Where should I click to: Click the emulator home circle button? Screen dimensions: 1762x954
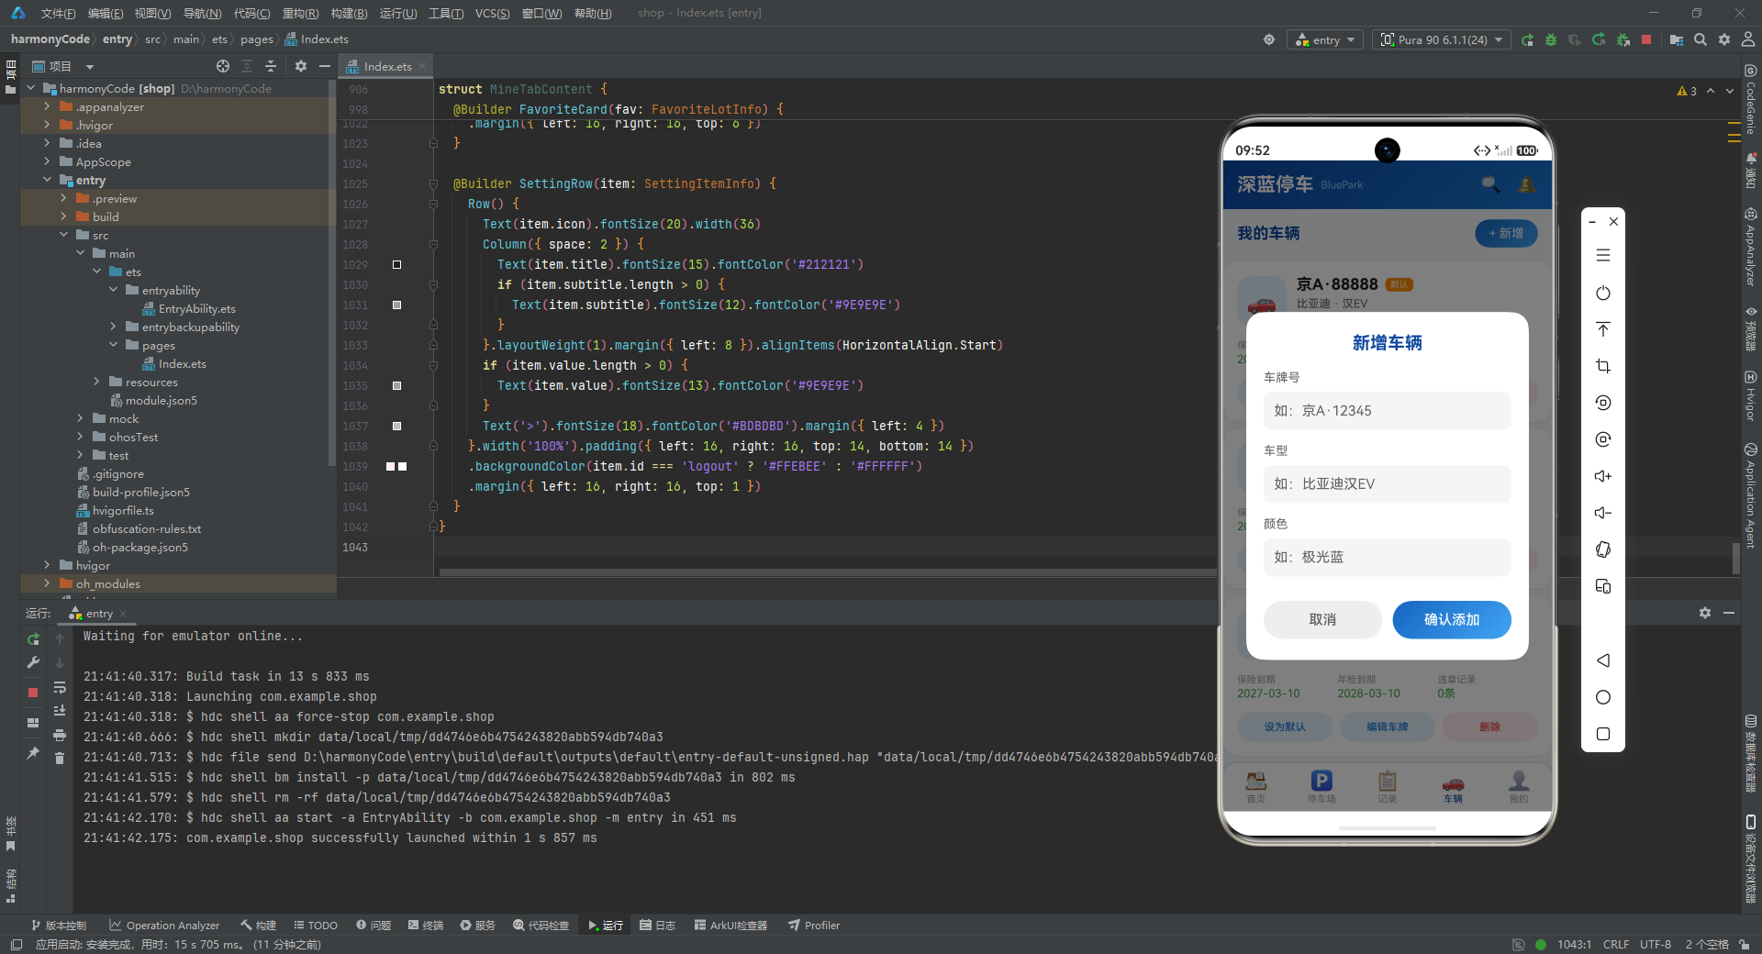(x=1603, y=697)
